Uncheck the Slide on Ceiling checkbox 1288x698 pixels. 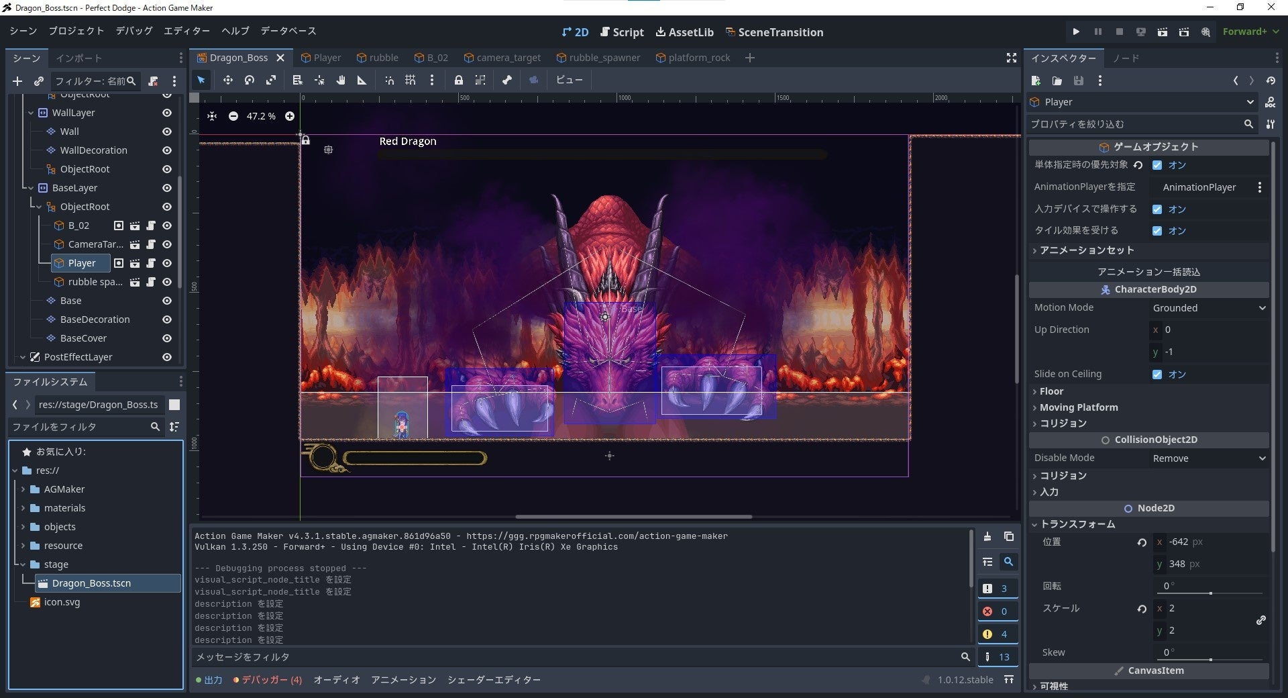(x=1157, y=375)
